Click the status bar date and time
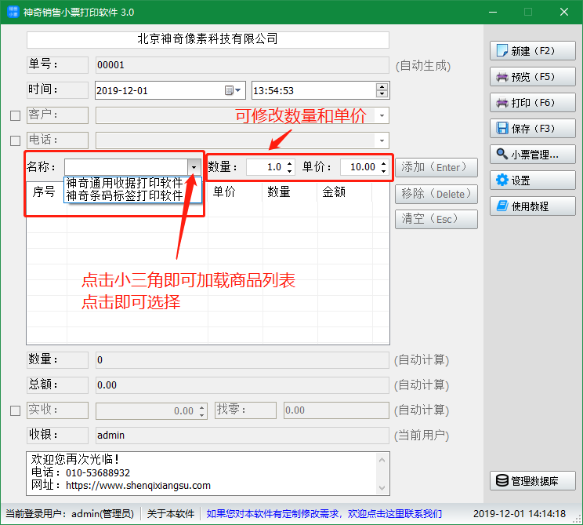The image size is (583, 525). 519,514
